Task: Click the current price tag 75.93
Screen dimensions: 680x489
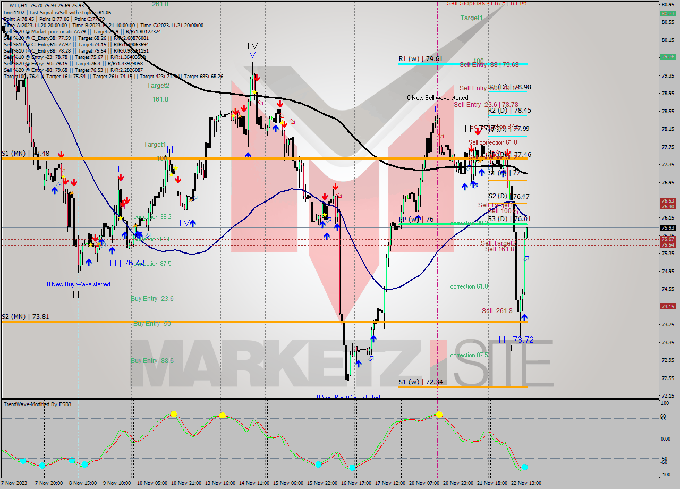Action: pos(667,227)
